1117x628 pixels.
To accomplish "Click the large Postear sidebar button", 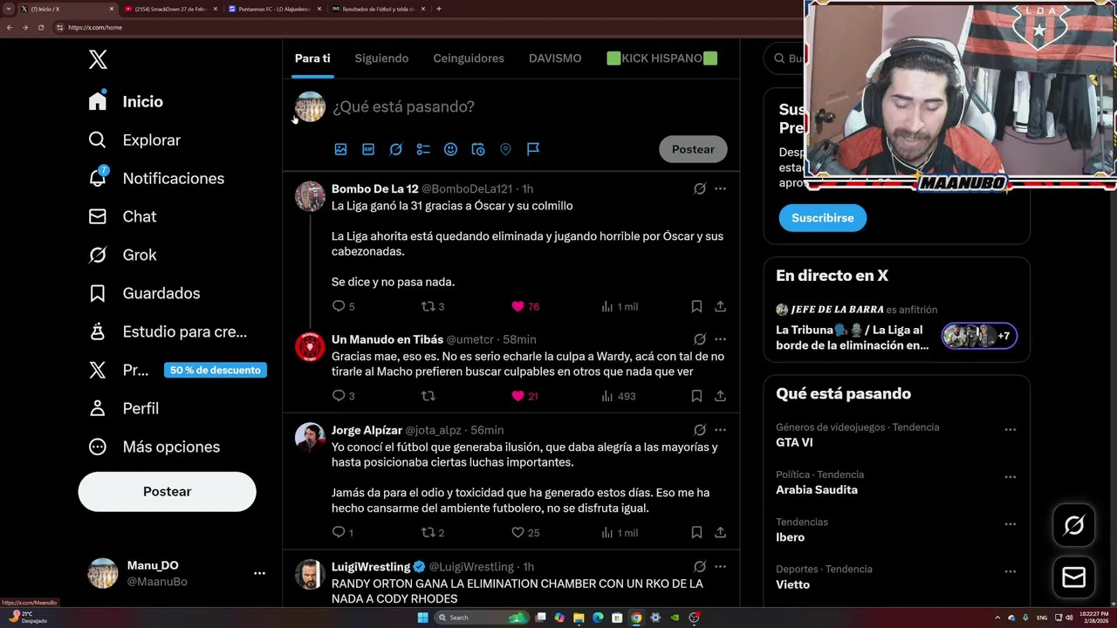I will [x=167, y=491].
